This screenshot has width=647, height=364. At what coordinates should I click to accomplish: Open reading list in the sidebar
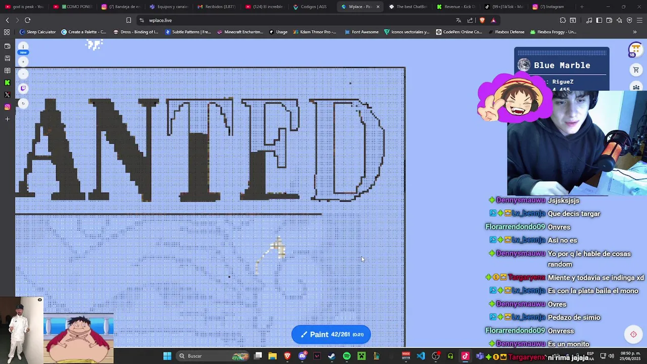coord(7,70)
